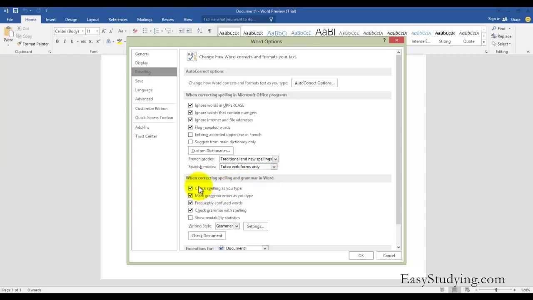
Task: Switch to the References ribbon tab
Action: coord(118,19)
